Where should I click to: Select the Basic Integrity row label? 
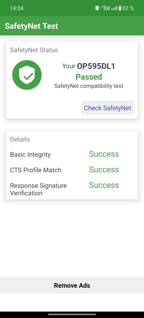click(30, 155)
